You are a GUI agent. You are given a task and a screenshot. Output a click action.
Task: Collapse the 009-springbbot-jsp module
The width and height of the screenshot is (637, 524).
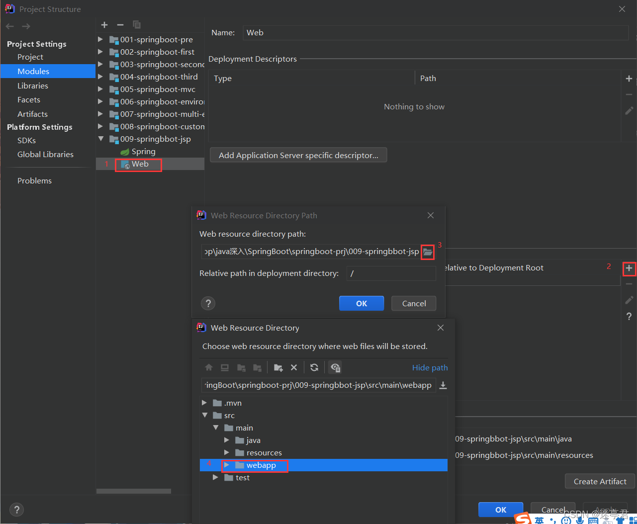(x=100, y=139)
